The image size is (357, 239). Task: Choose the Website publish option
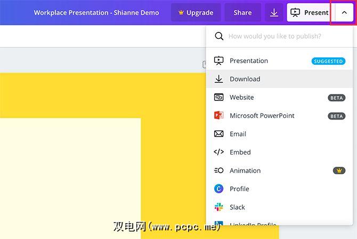(x=280, y=97)
